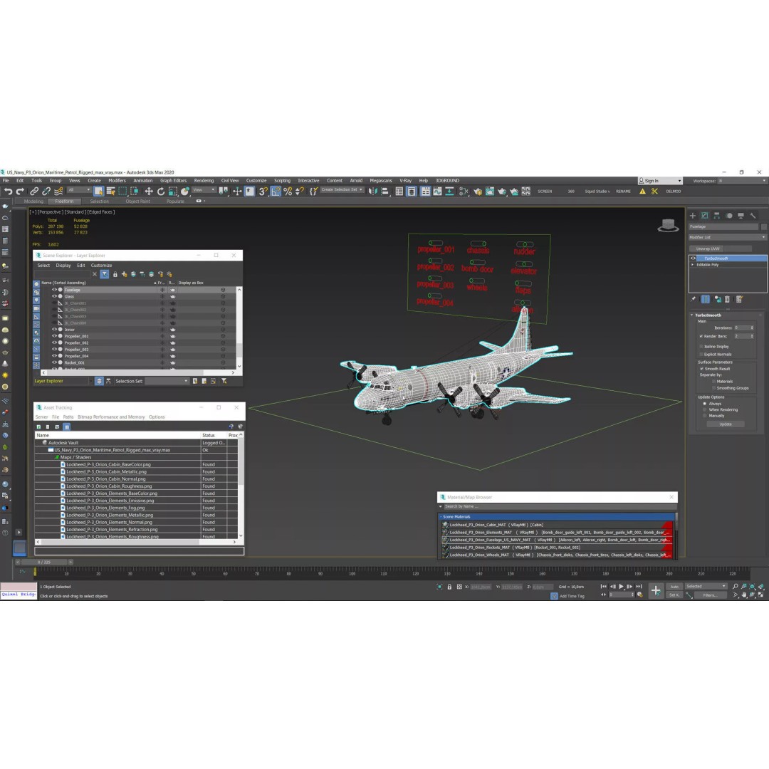Click the Undo arrow in the main toolbar
769x769 pixels.
click(x=8, y=192)
